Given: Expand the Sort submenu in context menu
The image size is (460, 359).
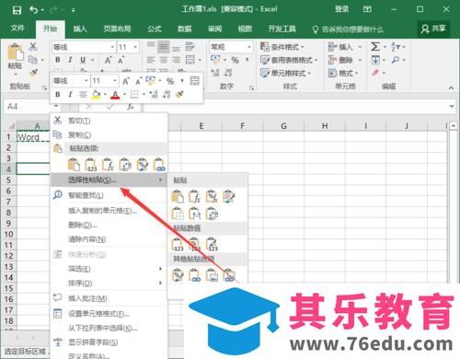Looking at the screenshot, I should [109, 283].
